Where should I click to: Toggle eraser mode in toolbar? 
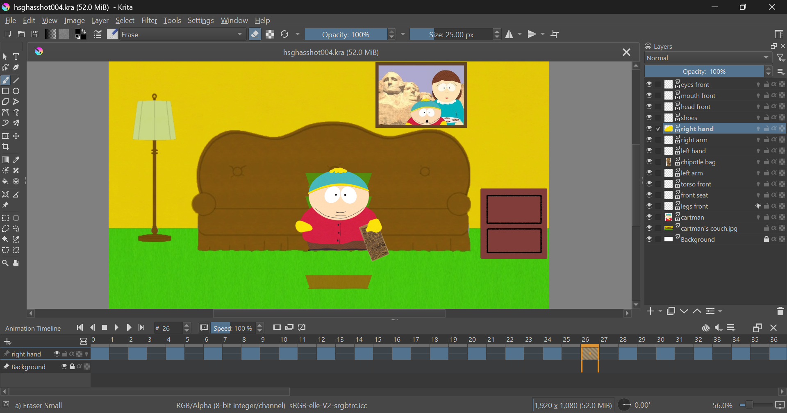[x=255, y=34]
